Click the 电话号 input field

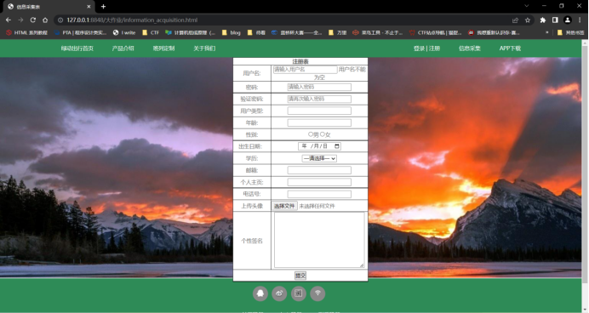tap(319, 194)
